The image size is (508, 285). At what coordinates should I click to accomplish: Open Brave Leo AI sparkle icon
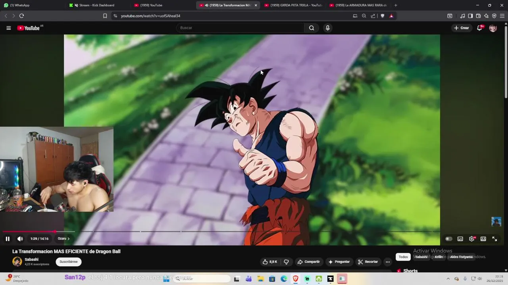coord(486,16)
